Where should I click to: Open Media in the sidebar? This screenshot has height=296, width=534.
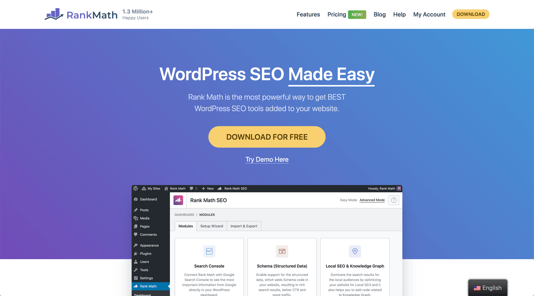coord(145,218)
